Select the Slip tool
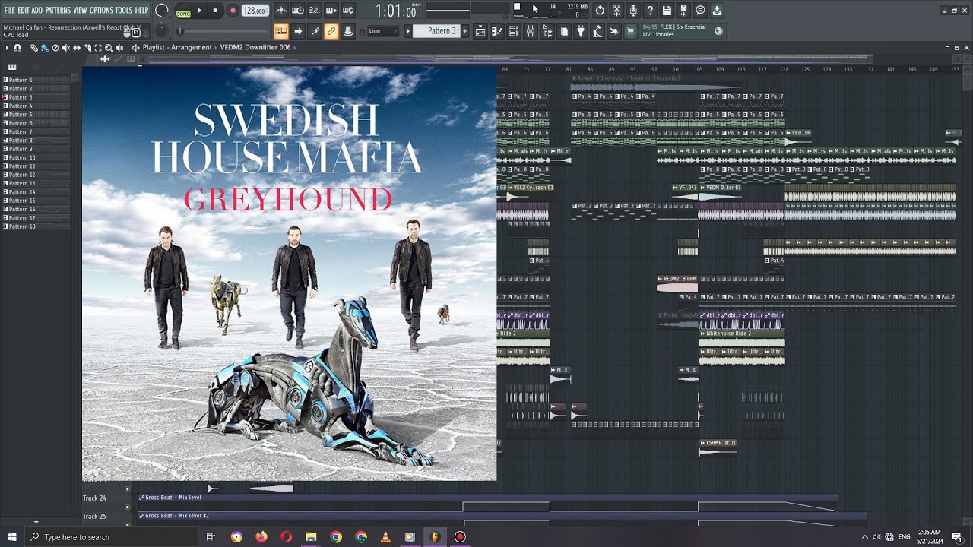The height and width of the screenshot is (547, 973). tap(77, 47)
